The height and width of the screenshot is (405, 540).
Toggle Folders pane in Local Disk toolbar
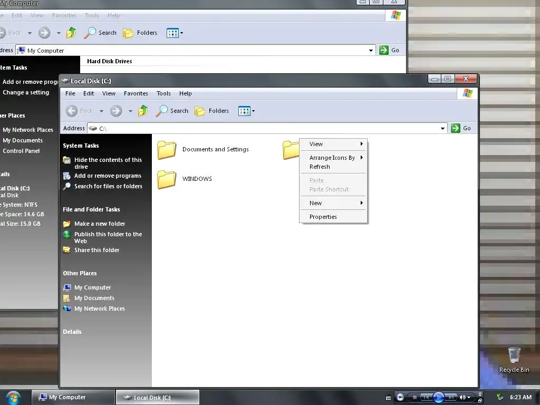click(x=211, y=111)
